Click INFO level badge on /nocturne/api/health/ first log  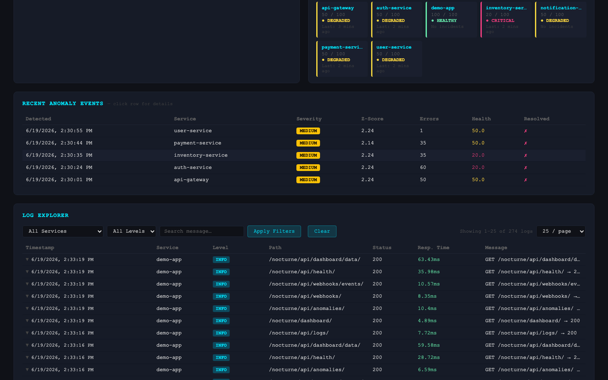coord(221,272)
